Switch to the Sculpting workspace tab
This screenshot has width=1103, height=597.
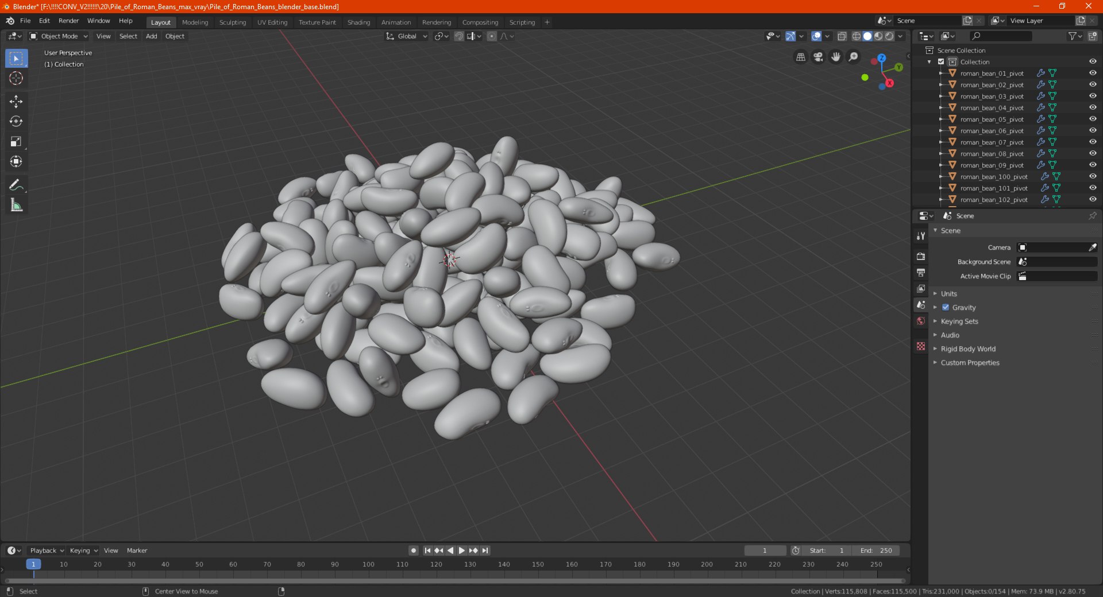pos(232,22)
